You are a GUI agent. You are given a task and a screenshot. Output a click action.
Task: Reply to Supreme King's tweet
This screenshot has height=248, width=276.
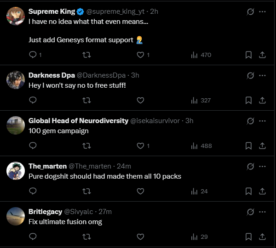coord(33,55)
